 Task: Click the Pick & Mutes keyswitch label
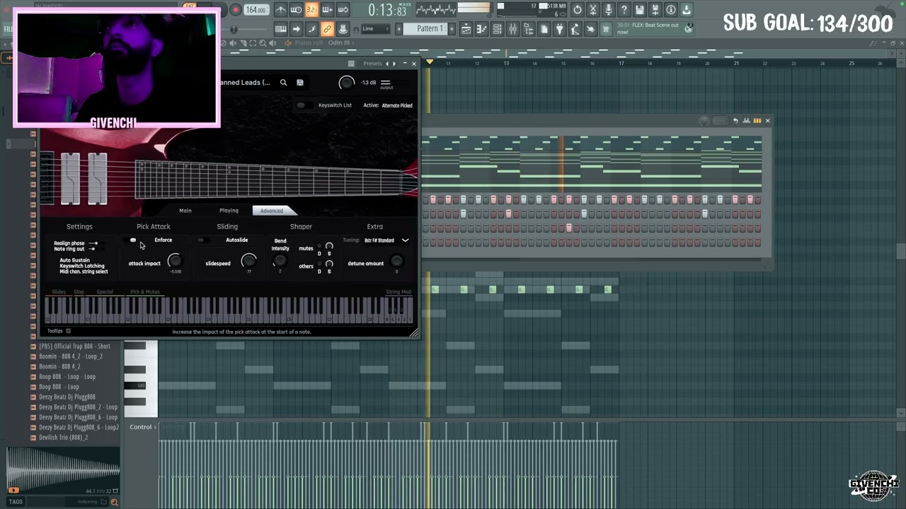[145, 292]
